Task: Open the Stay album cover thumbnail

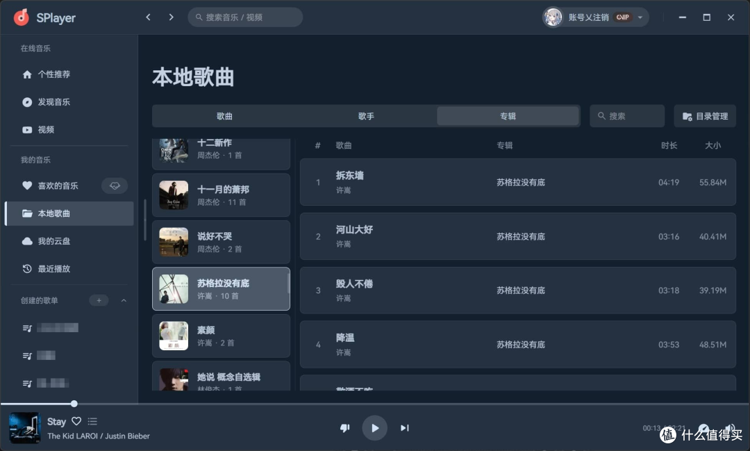Action: tap(25, 427)
